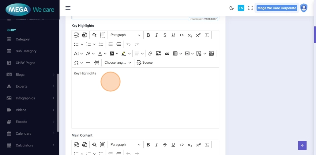Insert a page break

pyautogui.click(x=96, y=63)
